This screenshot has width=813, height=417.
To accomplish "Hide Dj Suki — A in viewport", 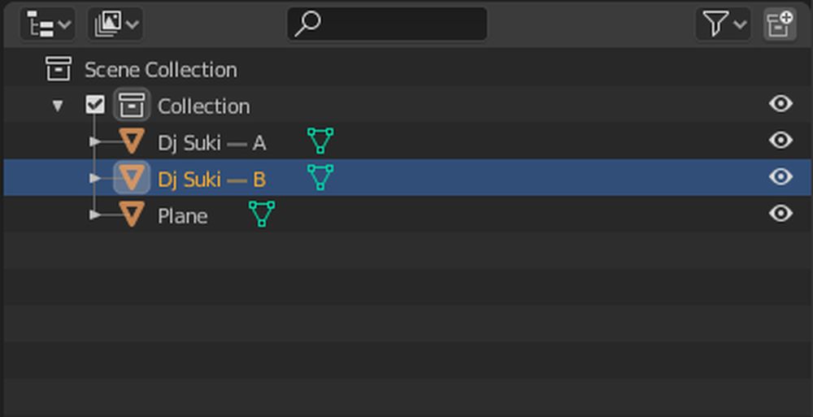I will click(780, 141).
